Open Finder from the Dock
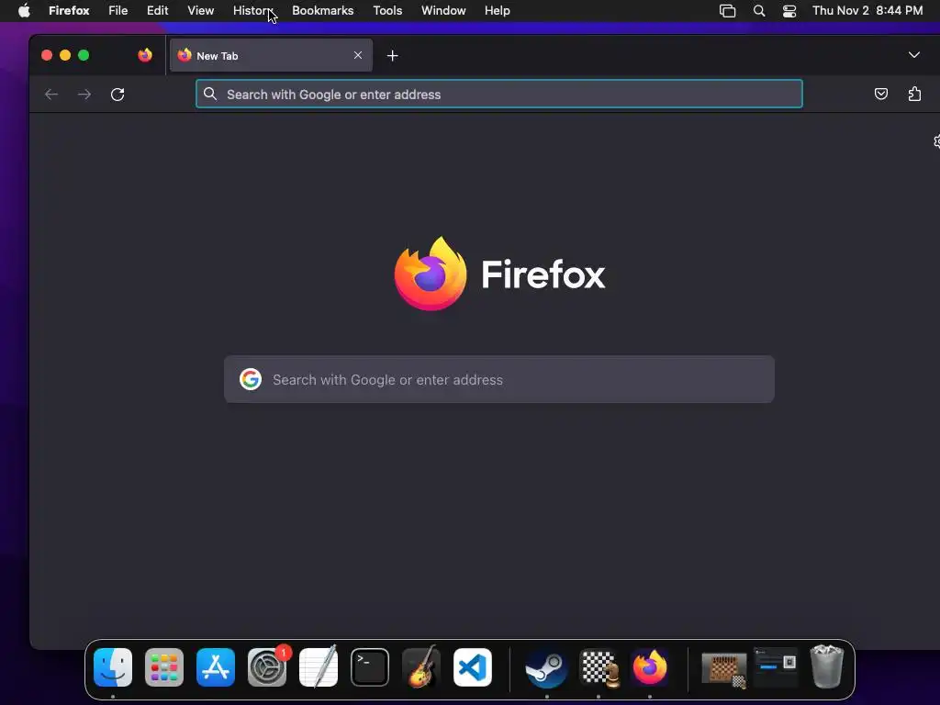Viewport: 940px width, 705px height. 113,667
